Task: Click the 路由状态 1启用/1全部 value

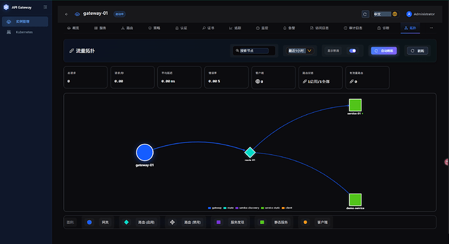Action: point(318,81)
